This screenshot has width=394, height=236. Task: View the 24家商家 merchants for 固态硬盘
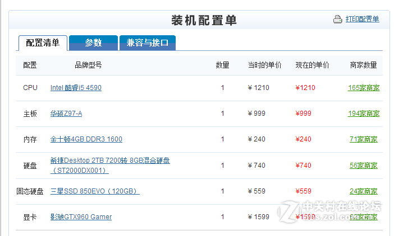pos(364,191)
